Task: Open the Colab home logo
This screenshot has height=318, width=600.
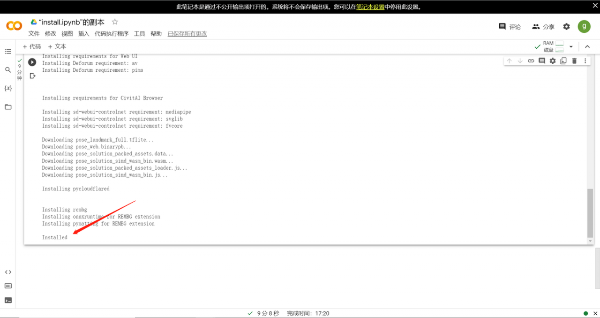Action: 14,26
